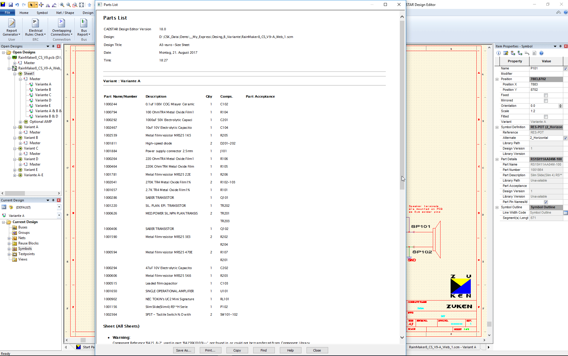
Task: Use the Rotate tool in the toolbar
Action: tap(54, 5)
